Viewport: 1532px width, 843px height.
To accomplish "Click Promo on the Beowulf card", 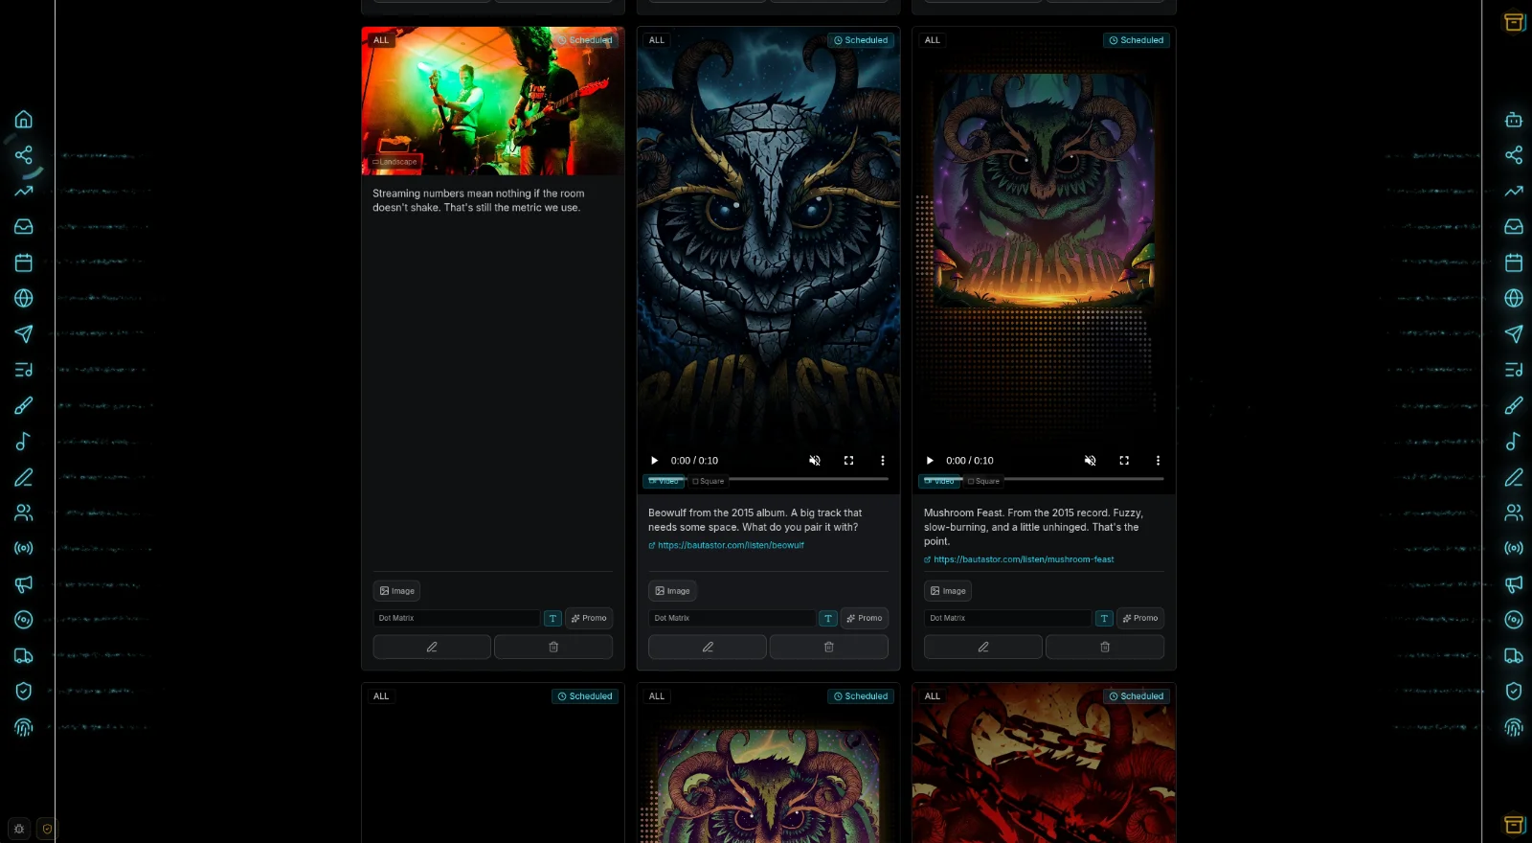I will [x=865, y=619].
